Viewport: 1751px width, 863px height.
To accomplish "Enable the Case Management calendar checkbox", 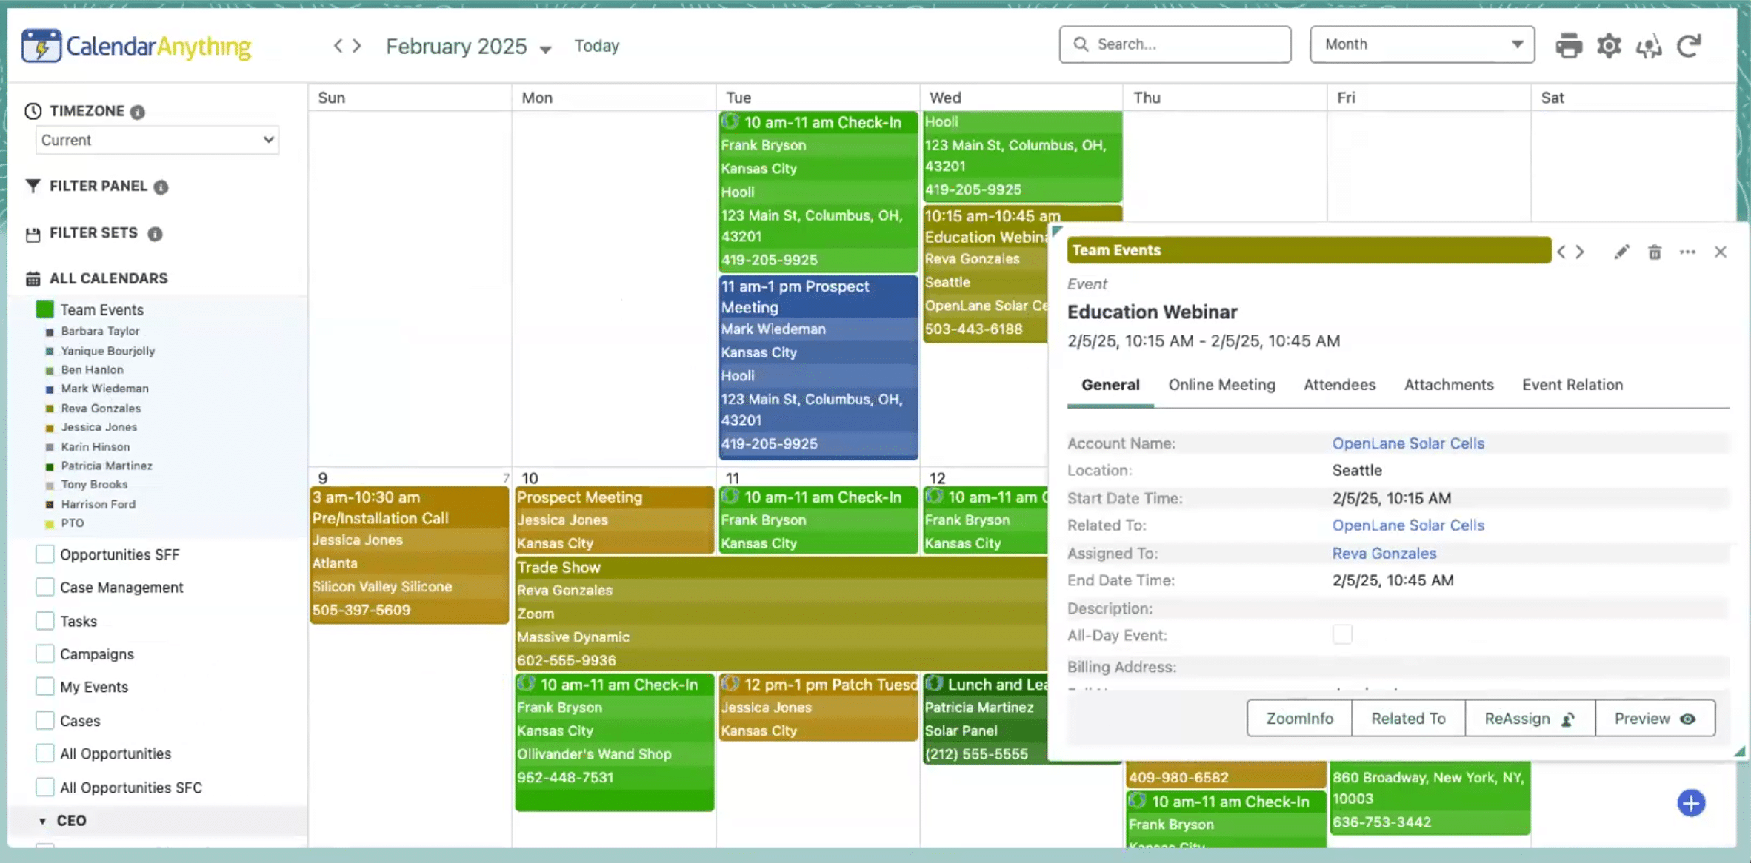I will (x=44, y=587).
